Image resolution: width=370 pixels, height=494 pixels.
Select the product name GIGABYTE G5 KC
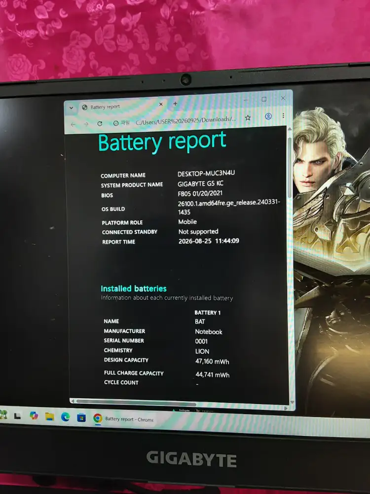pyautogui.click(x=200, y=183)
